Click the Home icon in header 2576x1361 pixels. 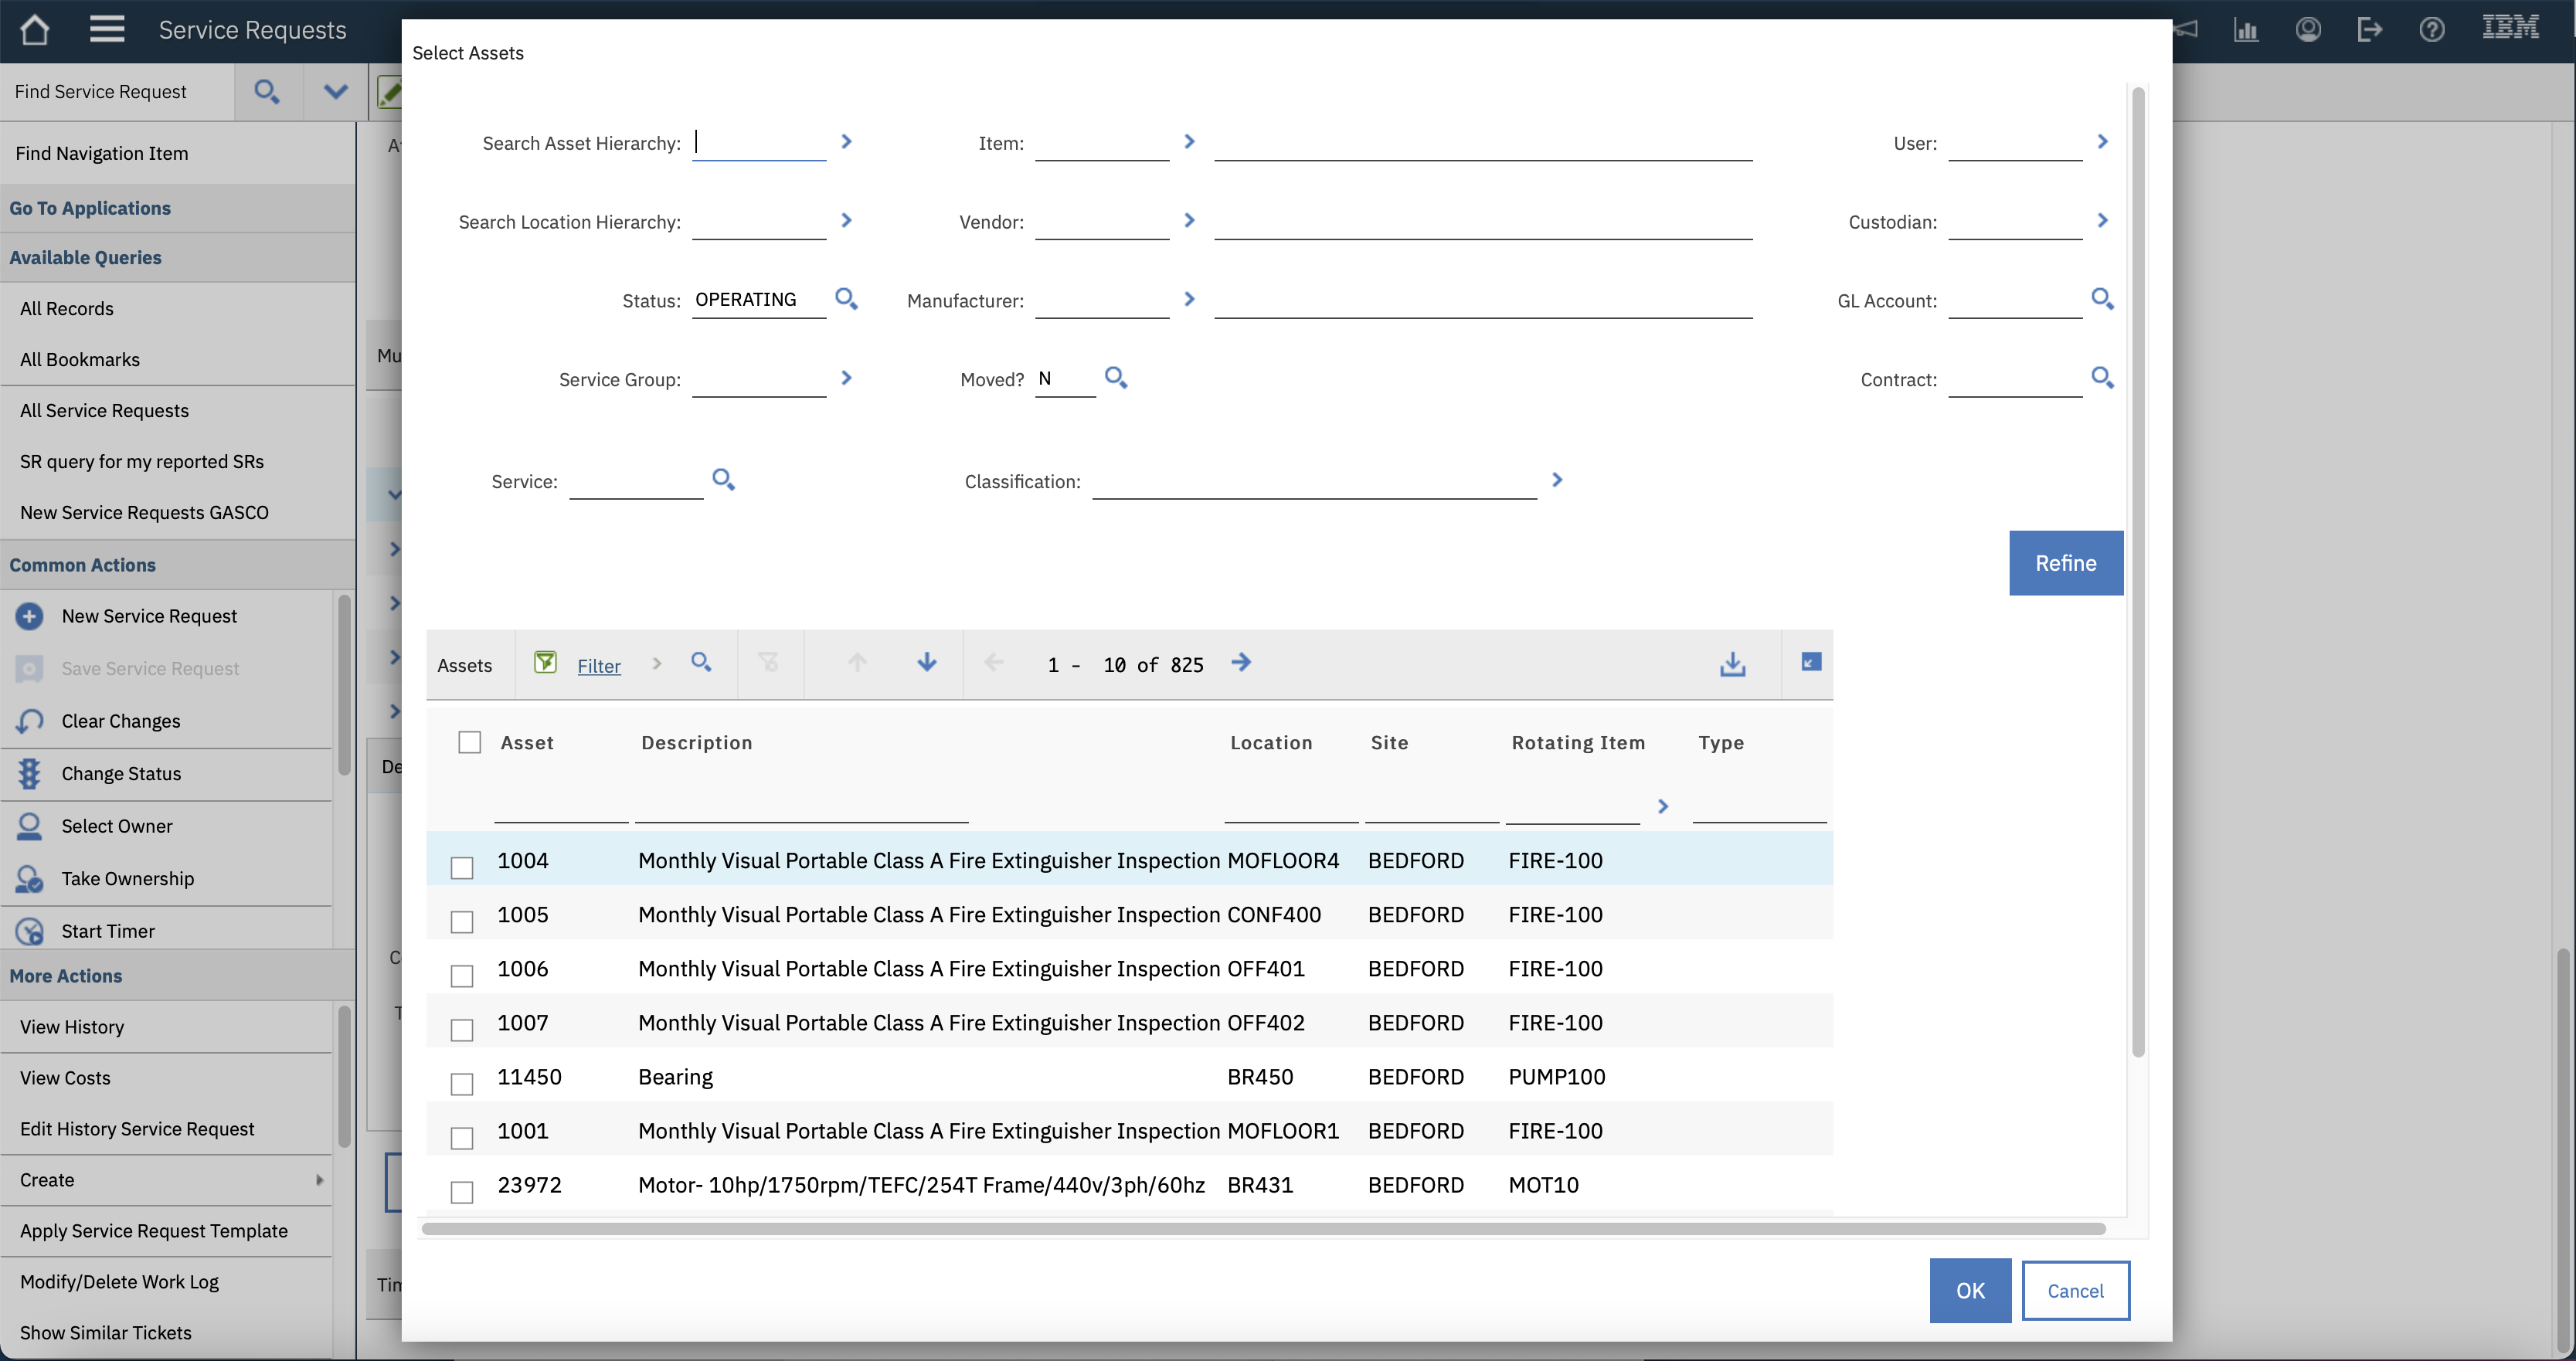point(35,30)
